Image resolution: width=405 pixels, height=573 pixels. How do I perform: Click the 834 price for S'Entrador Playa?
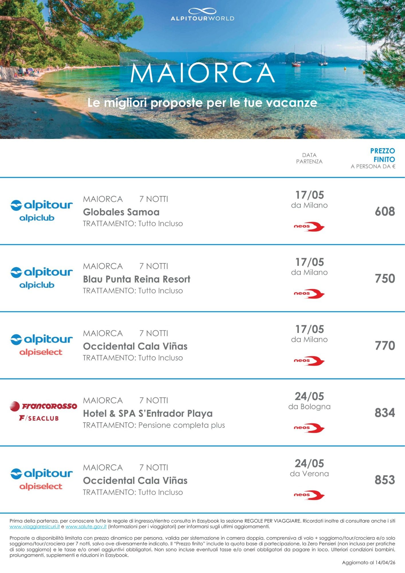point(385,413)
